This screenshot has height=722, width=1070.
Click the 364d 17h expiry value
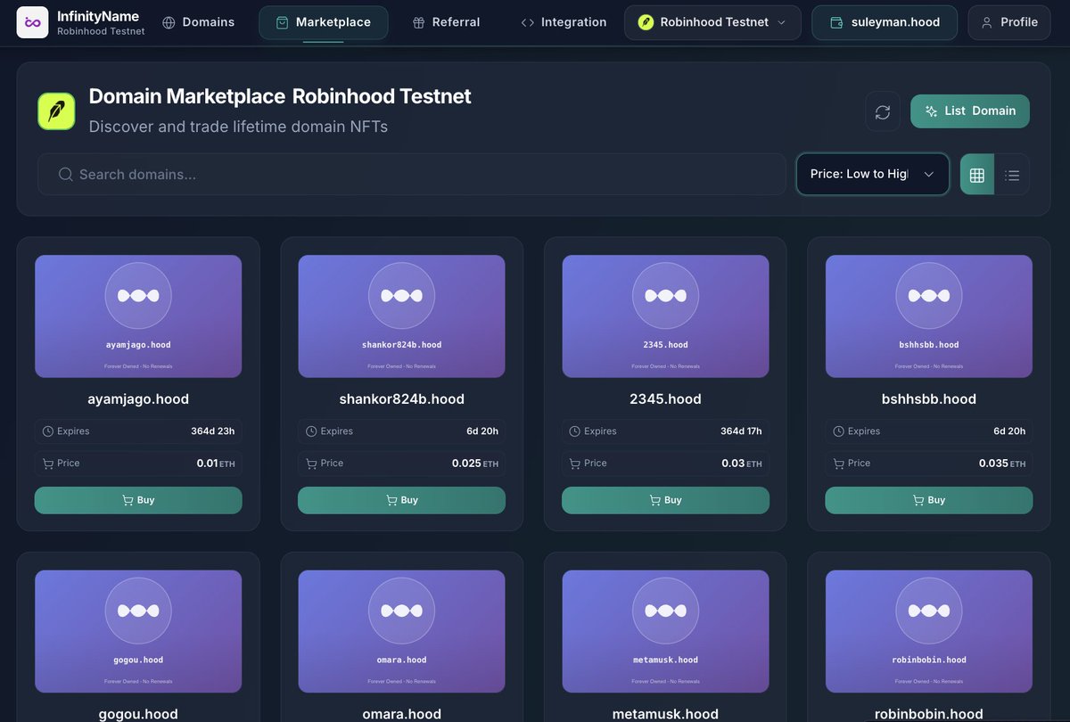click(x=741, y=431)
